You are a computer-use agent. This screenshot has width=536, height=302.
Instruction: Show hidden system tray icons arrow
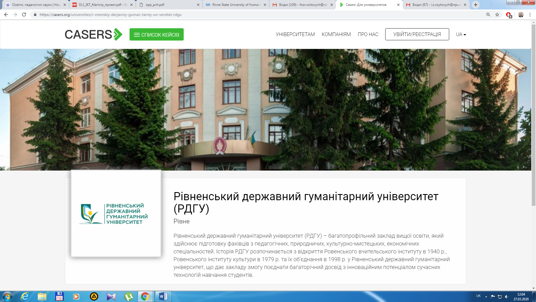point(486,296)
